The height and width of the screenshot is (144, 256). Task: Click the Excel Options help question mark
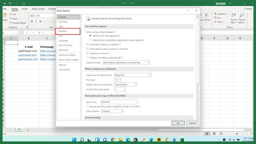coord(188,11)
